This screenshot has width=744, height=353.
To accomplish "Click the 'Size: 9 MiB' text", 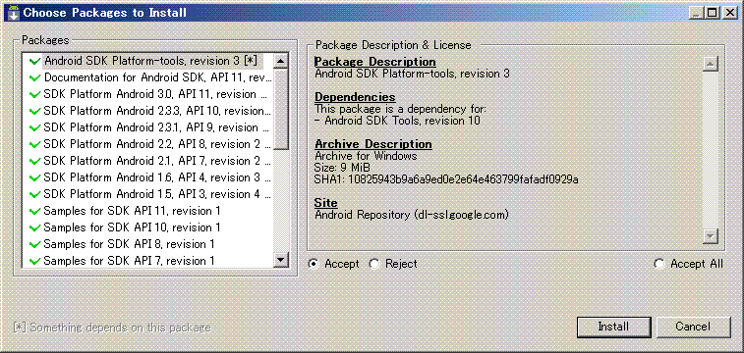I will tap(342, 168).
